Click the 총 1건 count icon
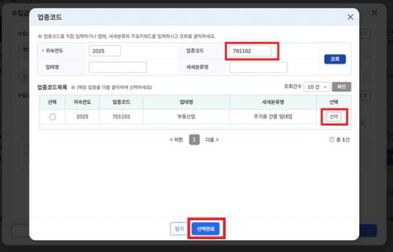The width and height of the screenshot is (393, 252). [332, 140]
